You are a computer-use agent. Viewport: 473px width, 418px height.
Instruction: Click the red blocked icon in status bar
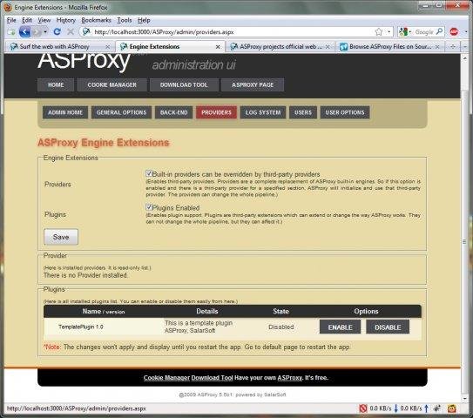pos(363,408)
